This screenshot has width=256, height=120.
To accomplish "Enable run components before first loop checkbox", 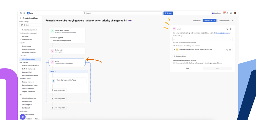I will pos(174,63).
